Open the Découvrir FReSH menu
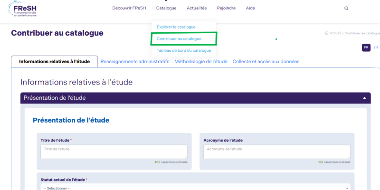380x190 pixels. point(130,8)
